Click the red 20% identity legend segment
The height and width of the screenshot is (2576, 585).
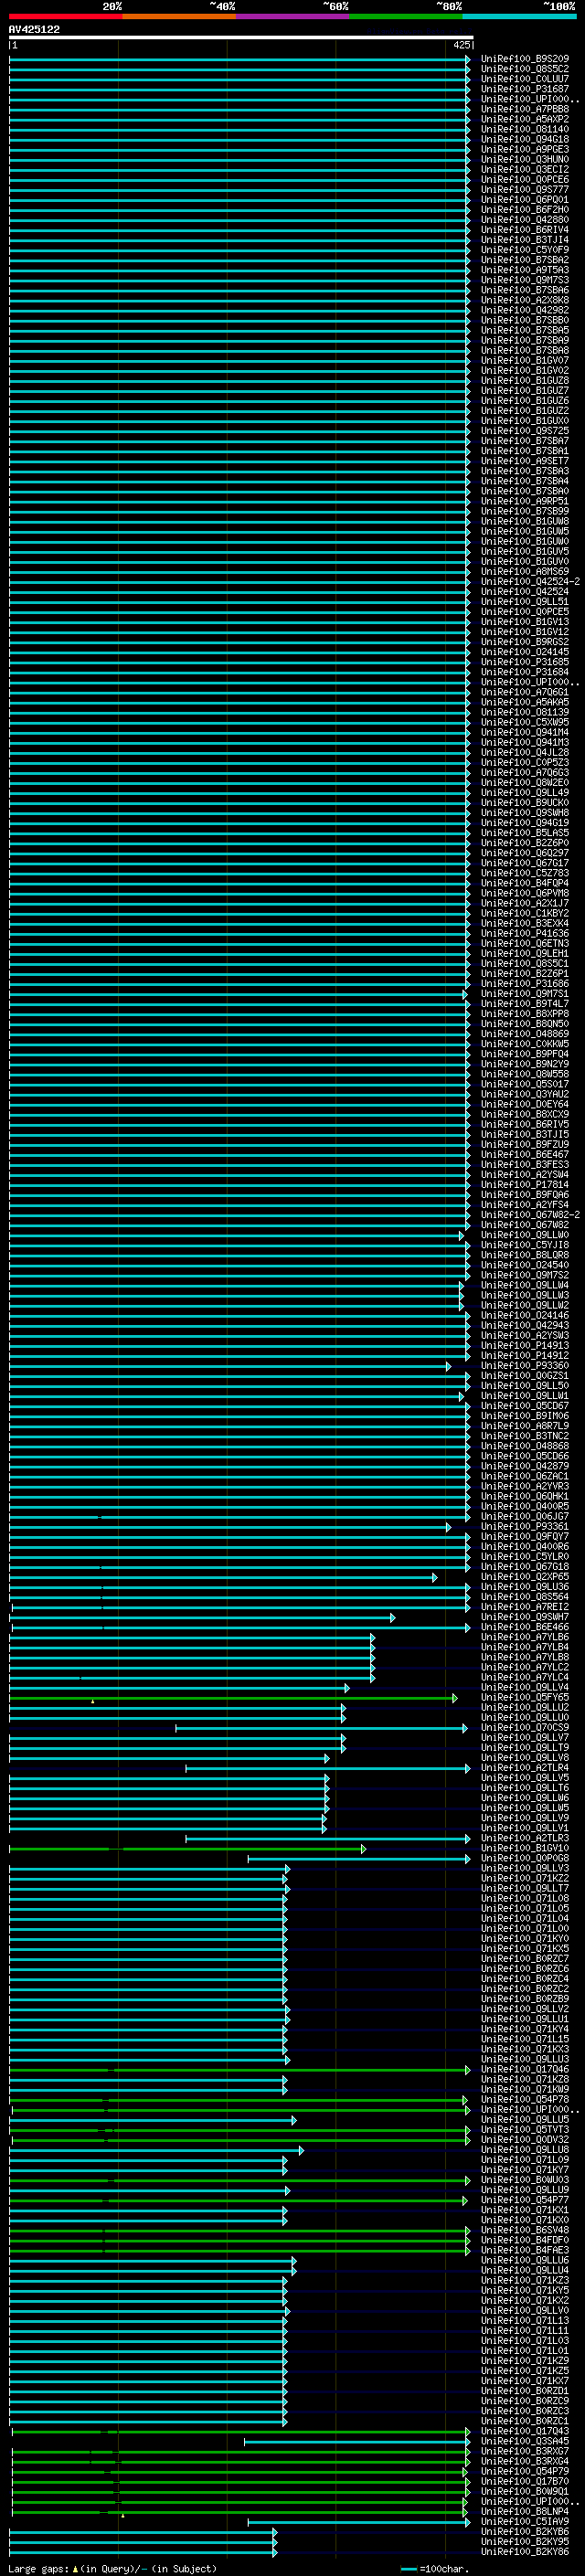coord(65,16)
